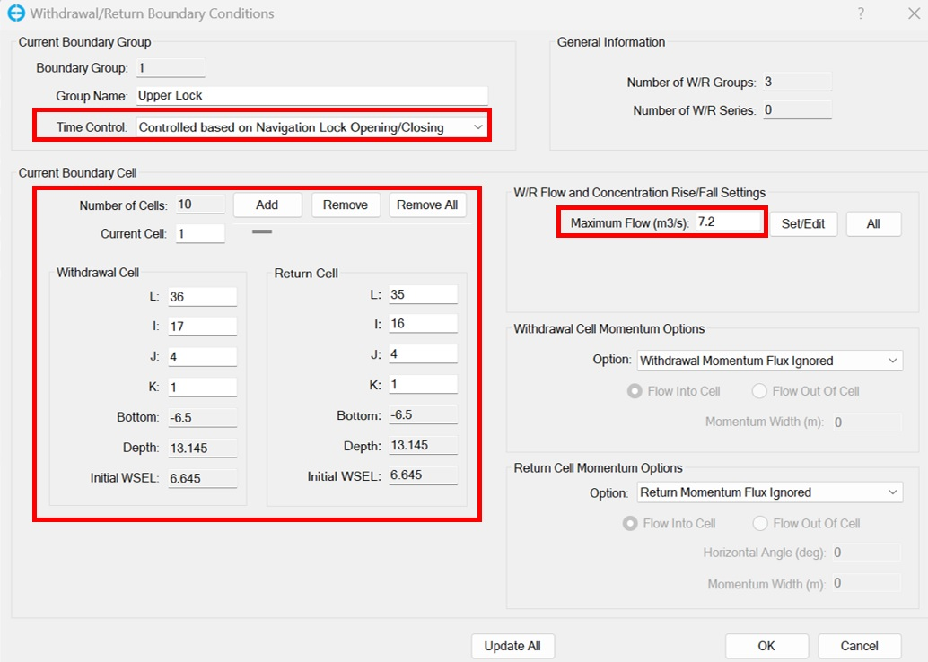Confirm the dialog with OK
The height and width of the screenshot is (662, 928).
point(766,646)
